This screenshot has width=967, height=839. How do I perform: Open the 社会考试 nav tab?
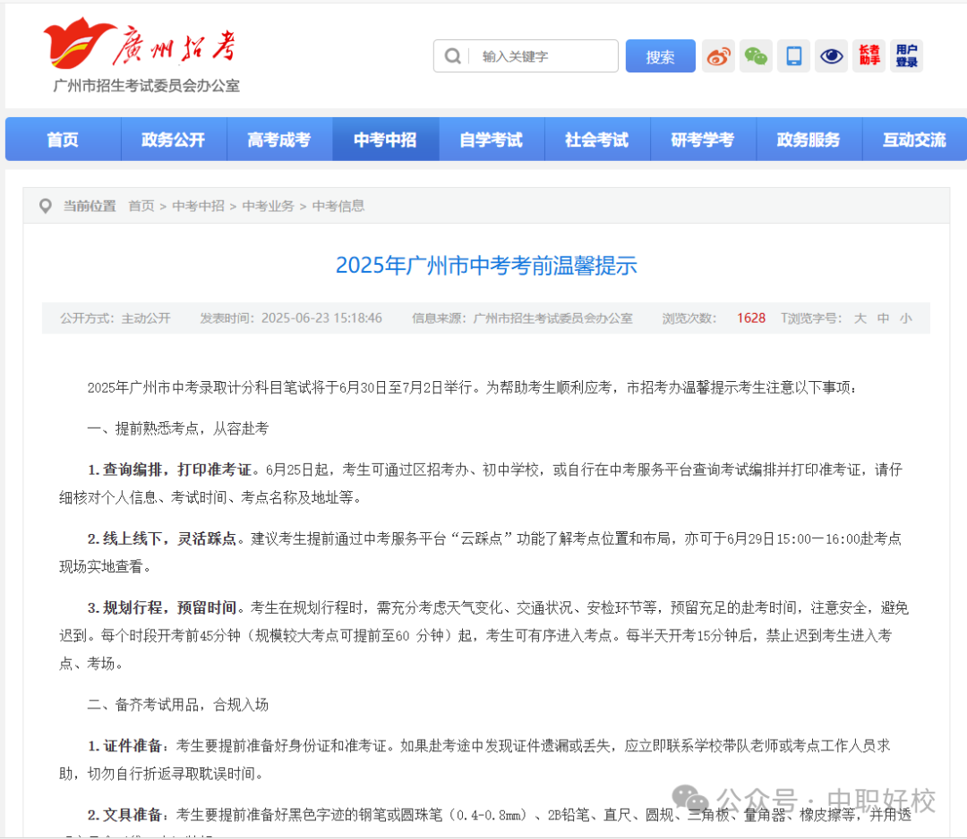[597, 140]
